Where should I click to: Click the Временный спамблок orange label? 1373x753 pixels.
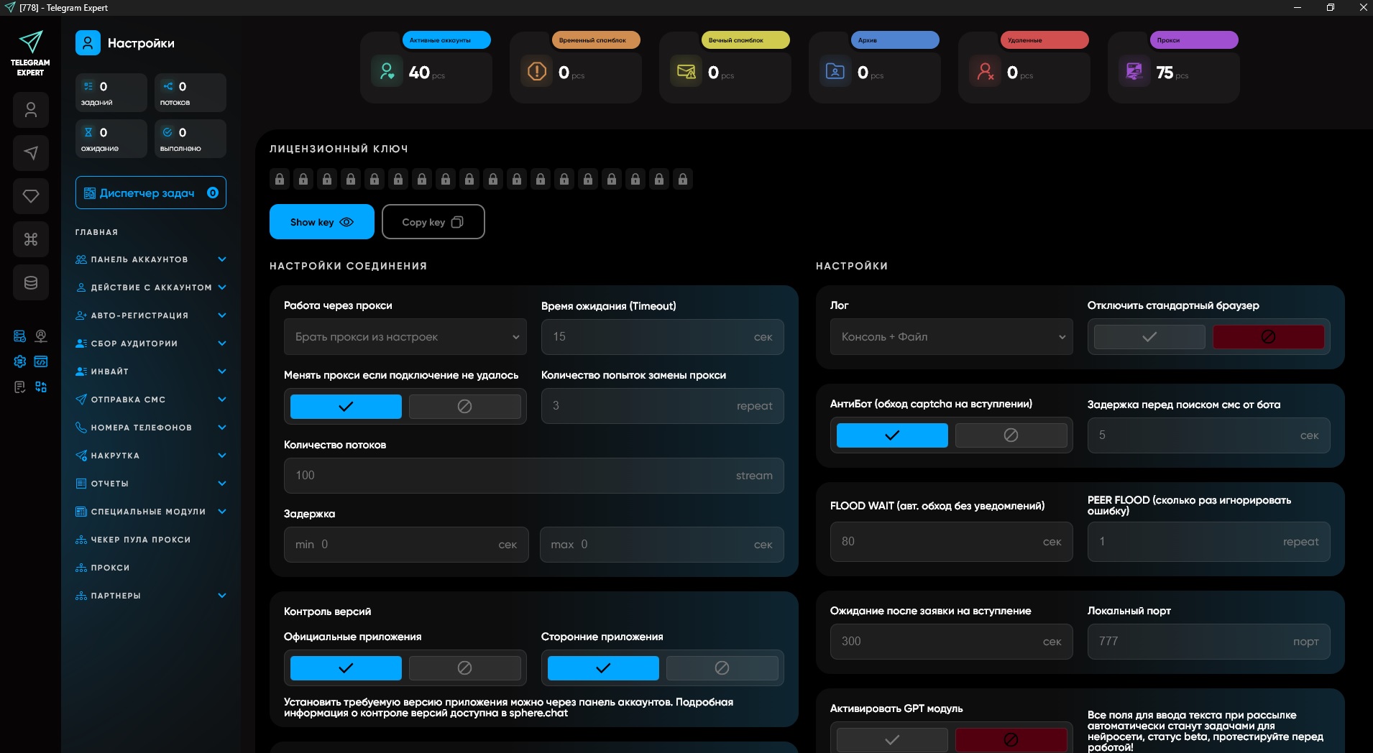(596, 40)
